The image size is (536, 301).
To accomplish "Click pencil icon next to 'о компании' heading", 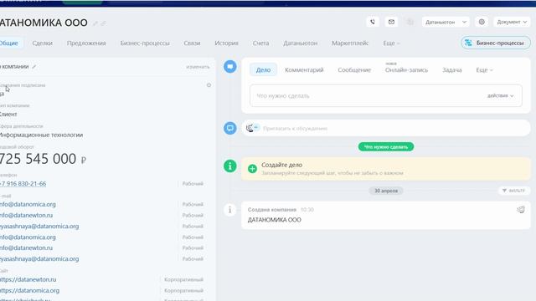I will click(x=33, y=67).
